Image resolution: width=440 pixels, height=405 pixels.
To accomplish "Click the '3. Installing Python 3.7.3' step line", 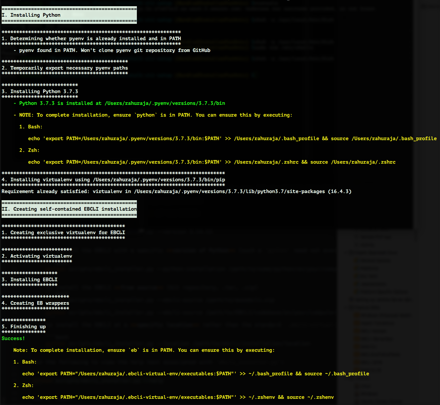I will coord(40,91).
